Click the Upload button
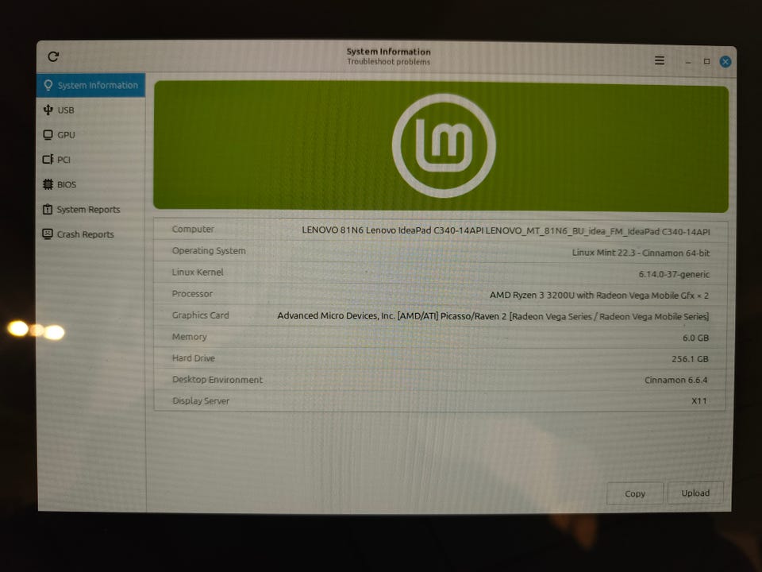The height and width of the screenshot is (572, 762). [695, 493]
